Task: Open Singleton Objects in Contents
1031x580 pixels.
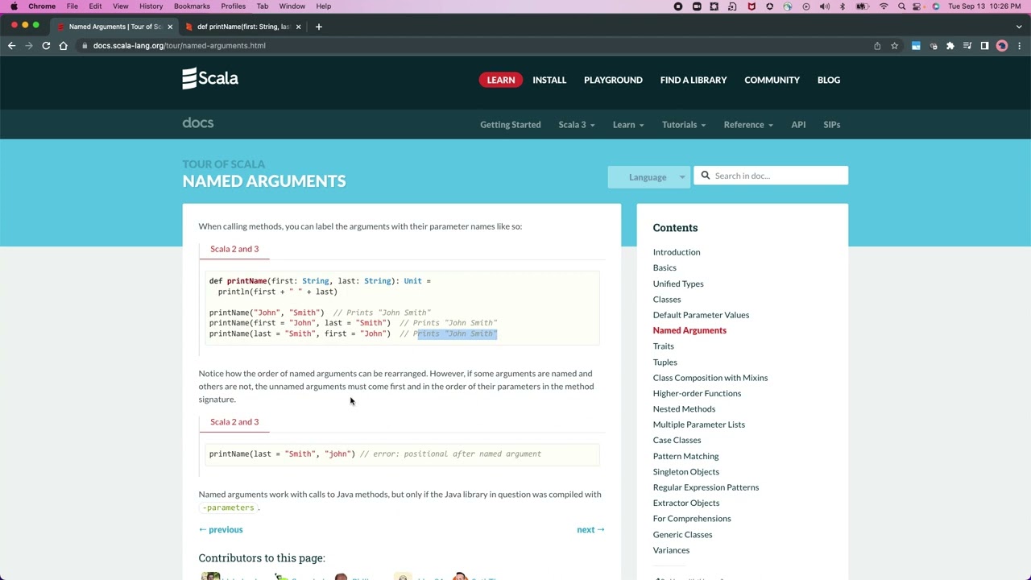Action: [686, 472]
